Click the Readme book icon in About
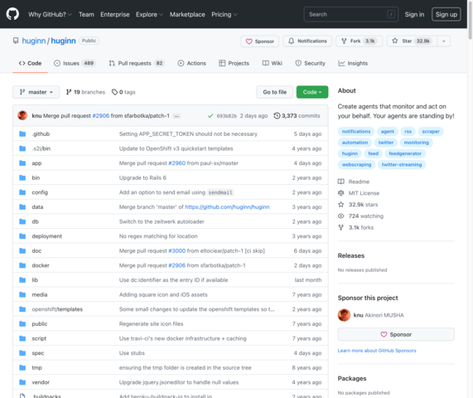 pos(340,182)
